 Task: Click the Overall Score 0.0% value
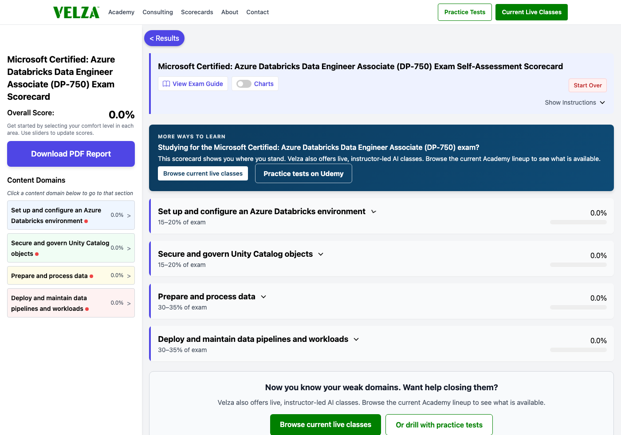click(122, 115)
